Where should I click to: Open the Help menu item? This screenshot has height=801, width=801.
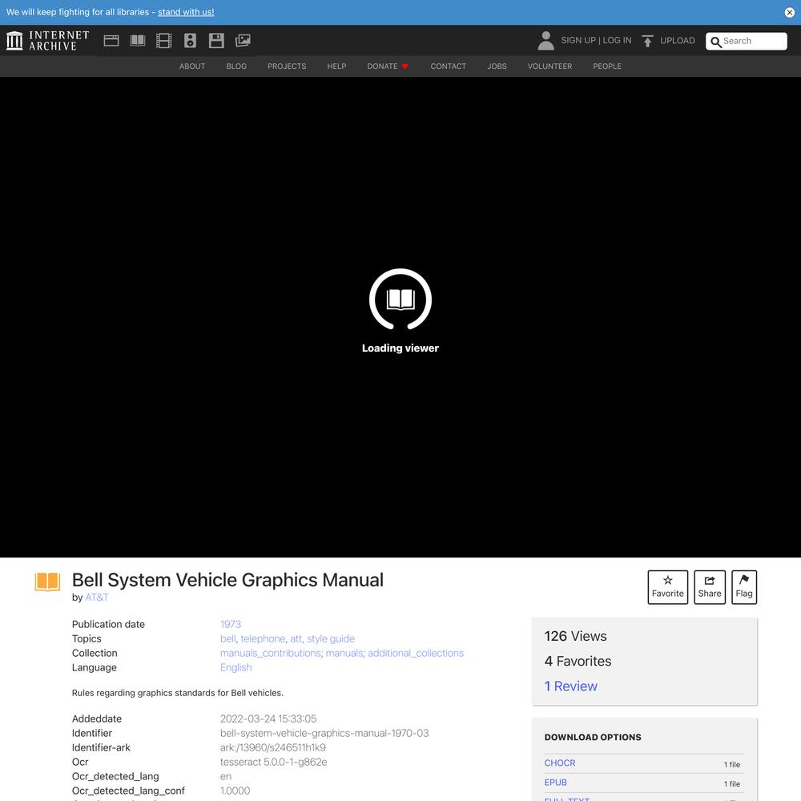click(x=336, y=66)
